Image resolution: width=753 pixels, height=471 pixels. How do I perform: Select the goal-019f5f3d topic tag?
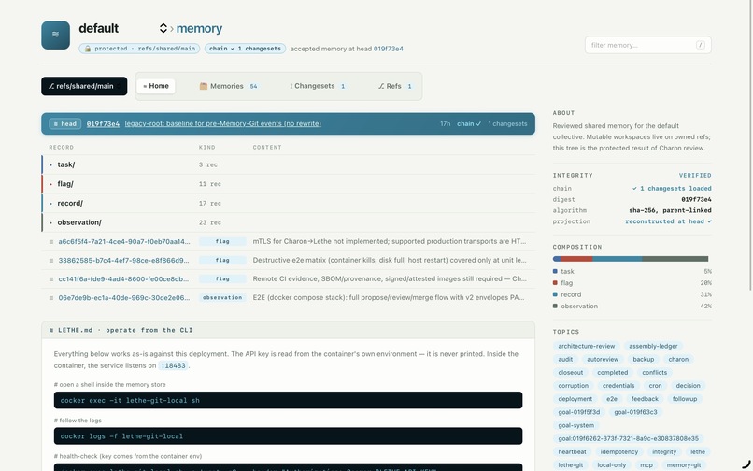click(x=578, y=412)
